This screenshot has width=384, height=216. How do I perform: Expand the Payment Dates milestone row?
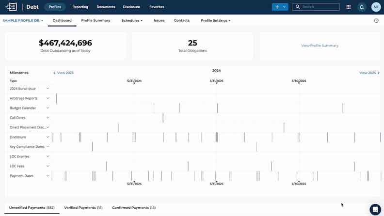point(48,176)
